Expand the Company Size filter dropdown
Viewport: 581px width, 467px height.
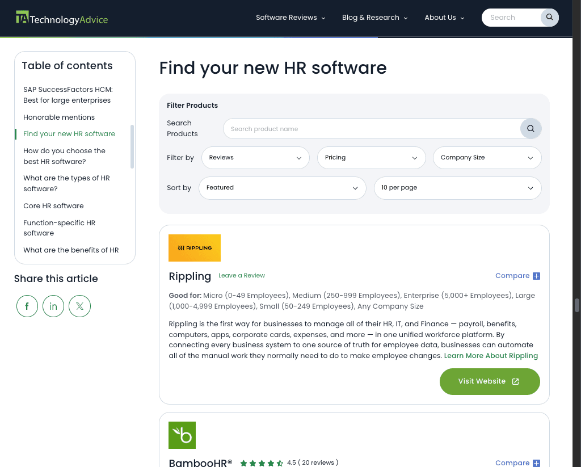487,158
